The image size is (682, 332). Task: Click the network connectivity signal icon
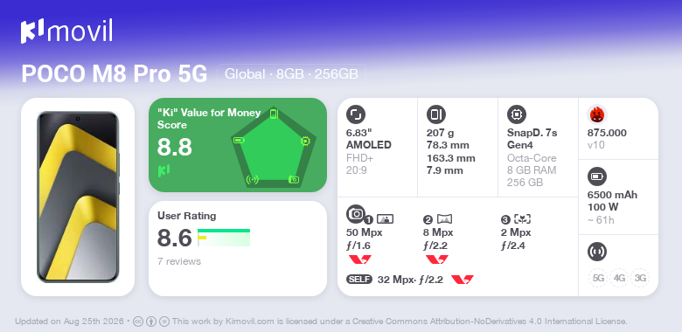596,252
